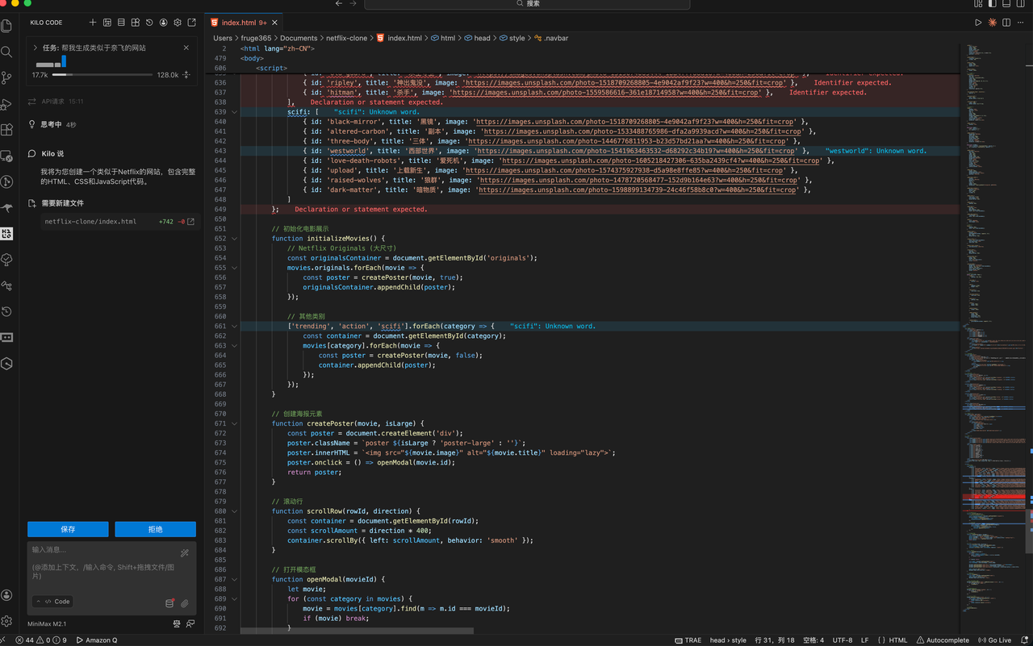Screen dimensions: 1033x646
Task: Click the horizontal scrollbar under the editor
Action: [357, 631]
